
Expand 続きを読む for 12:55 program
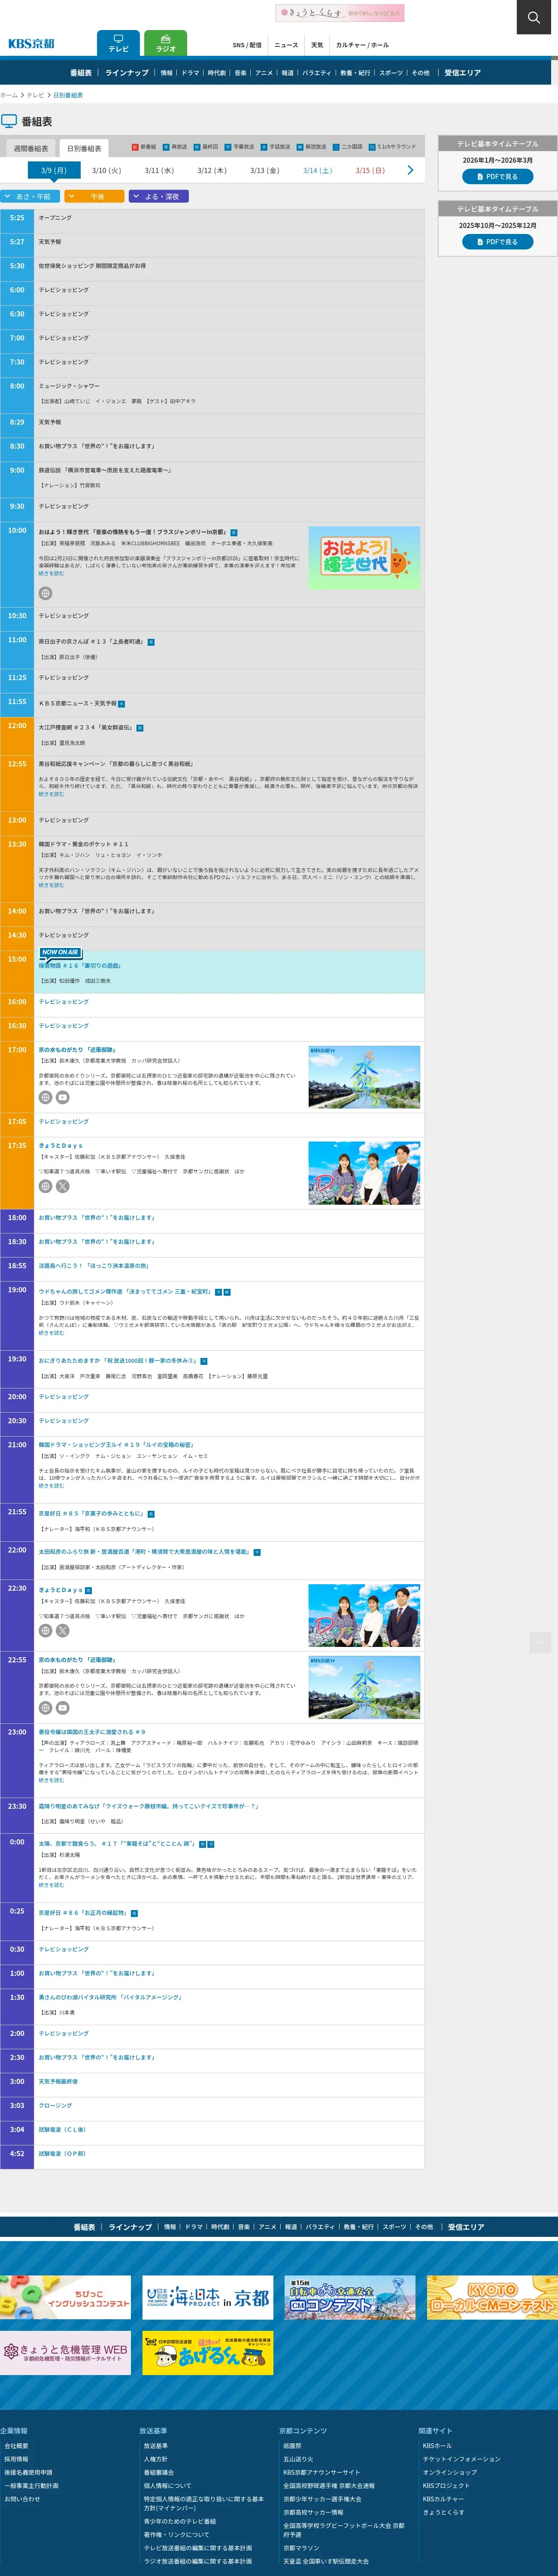[x=51, y=794]
